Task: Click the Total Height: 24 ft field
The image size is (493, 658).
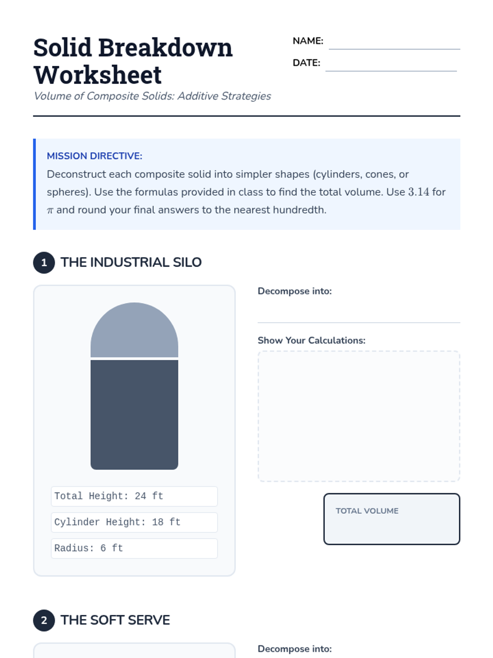Action: (134, 496)
